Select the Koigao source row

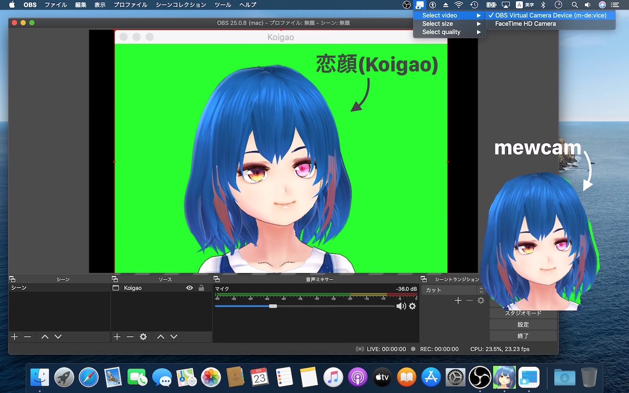[161, 288]
